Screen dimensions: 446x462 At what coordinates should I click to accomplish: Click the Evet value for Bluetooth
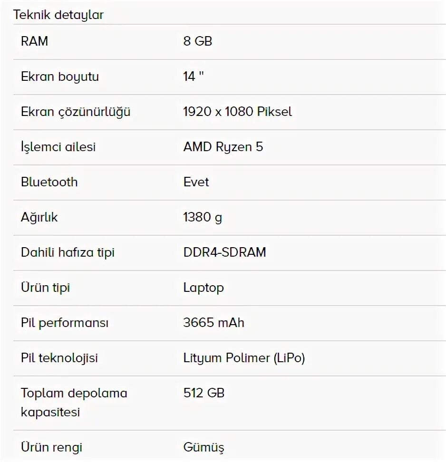(x=196, y=182)
